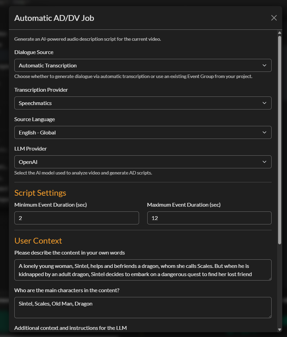The width and height of the screenshot is (287, 337).
Task: Expand the LLM Provider dropdown
Action: tap(143, 162)
